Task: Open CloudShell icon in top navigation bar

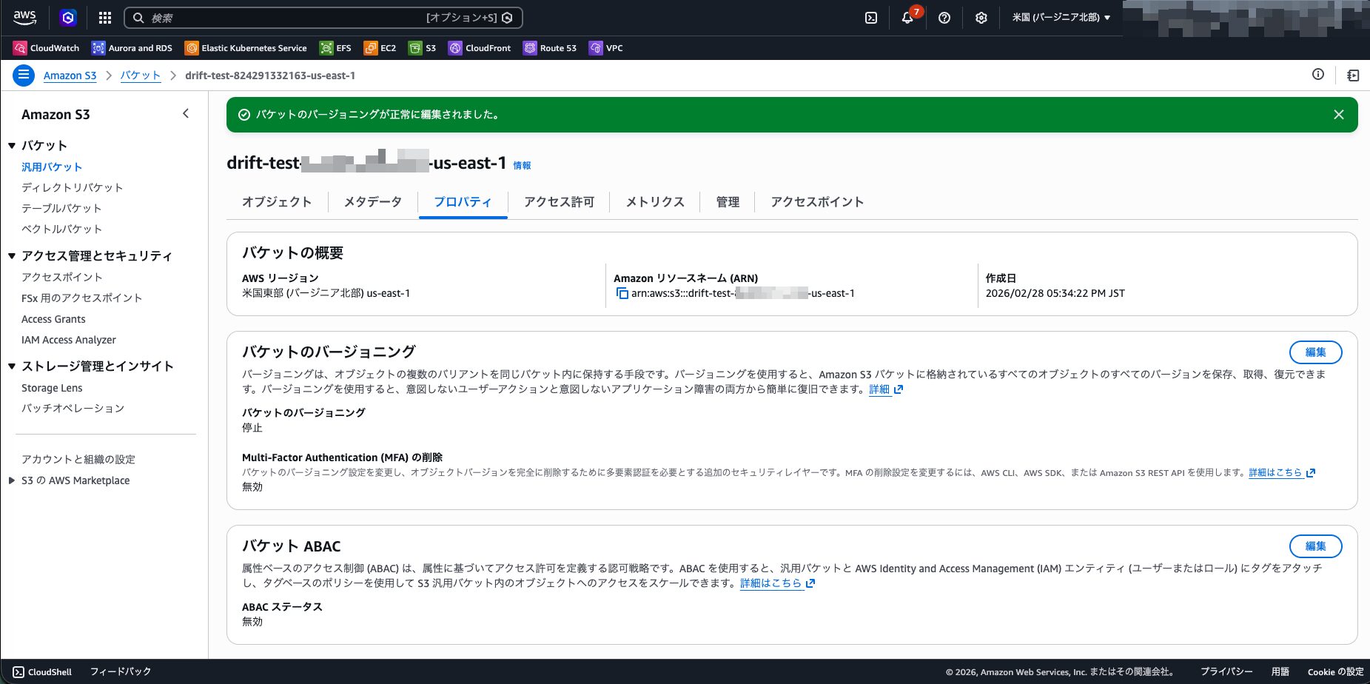Action: (x=871, y=18)
